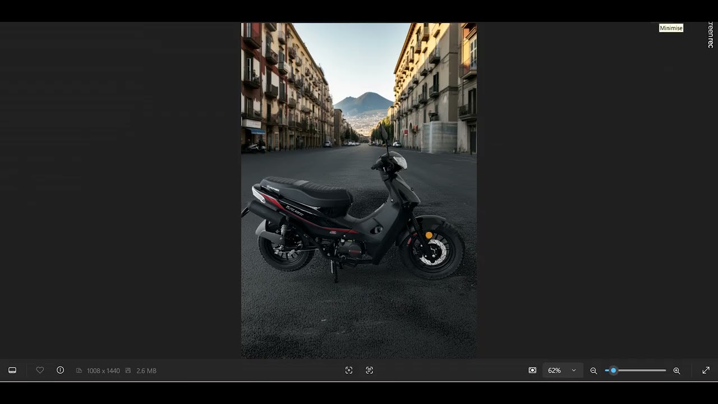Enter full screen view
The width and height of the screenshot is (718, 404).
click(x=706, y=370)
